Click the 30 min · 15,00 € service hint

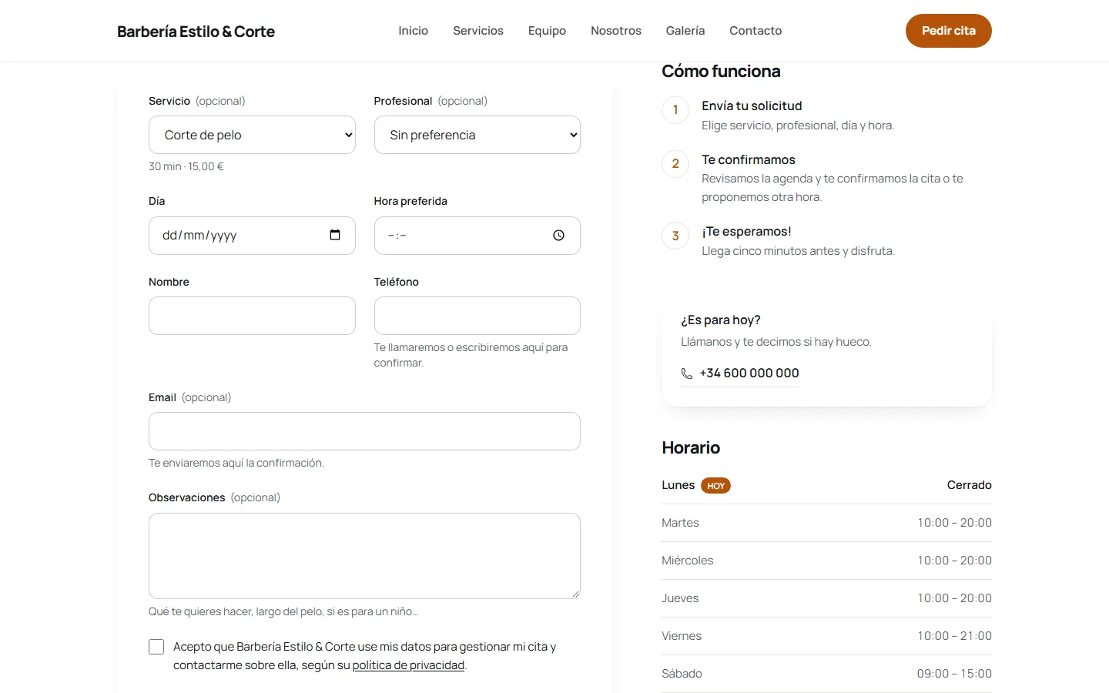point(186,166)
